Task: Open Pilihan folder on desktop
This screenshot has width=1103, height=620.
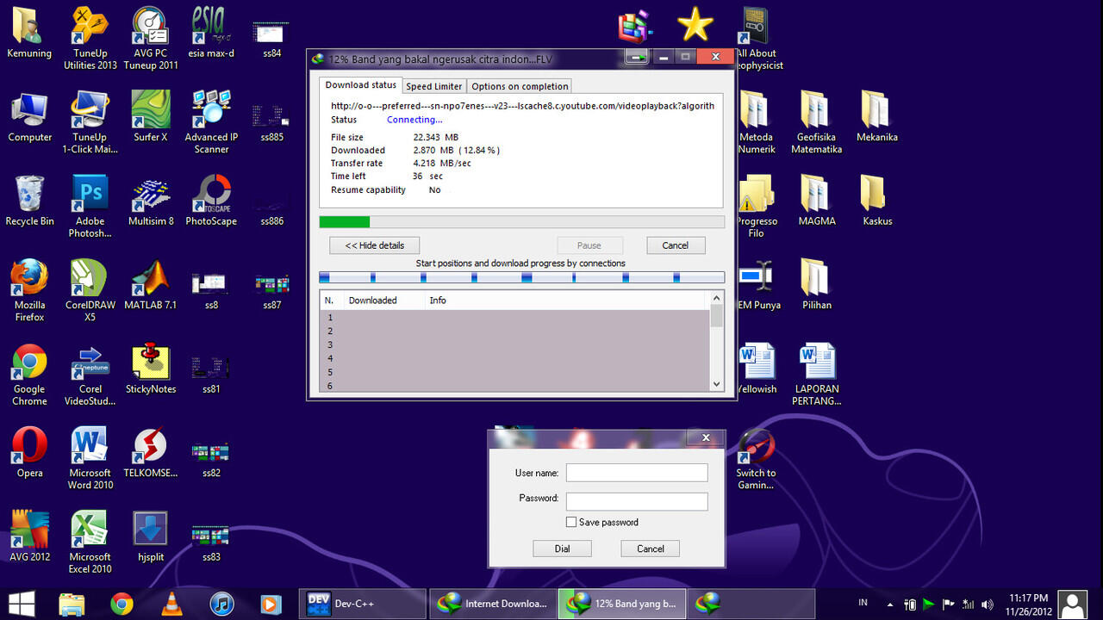Action: [816, 285]
